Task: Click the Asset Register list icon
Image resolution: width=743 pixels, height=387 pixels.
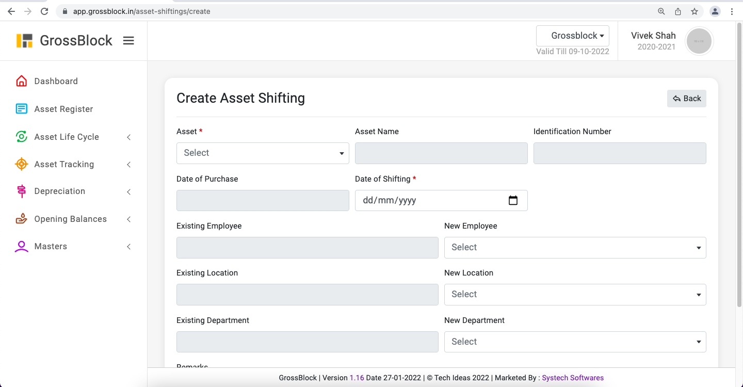Action: click(x=21, y=109)
